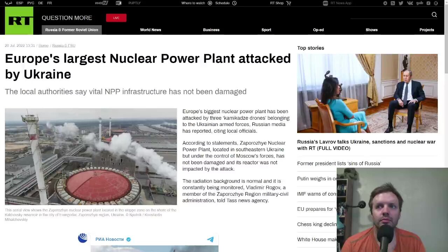Click the РИА Новости avatar logo
The width and height of the screenshot is (448, 252).
point(83,238)
